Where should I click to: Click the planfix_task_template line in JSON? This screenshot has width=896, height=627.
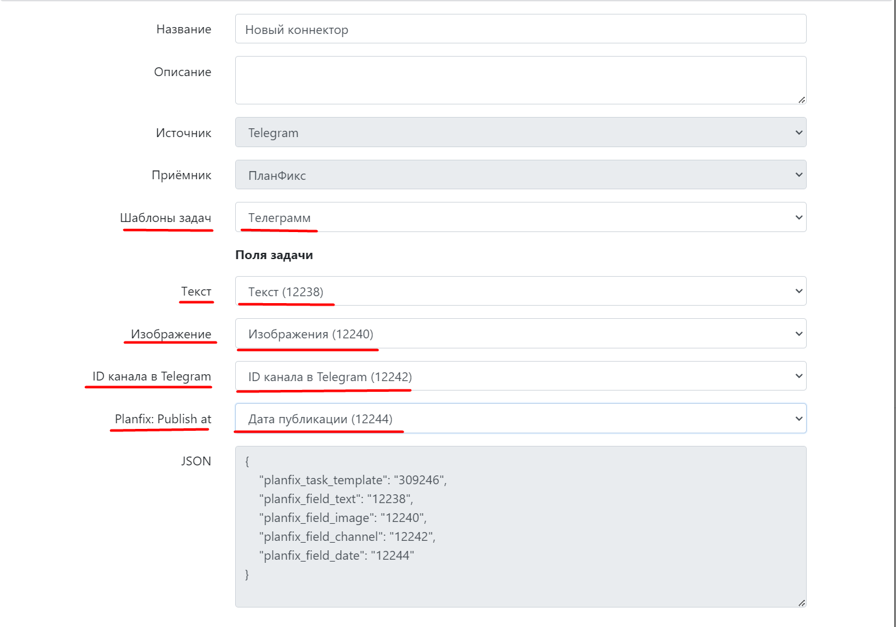point(353,480)
